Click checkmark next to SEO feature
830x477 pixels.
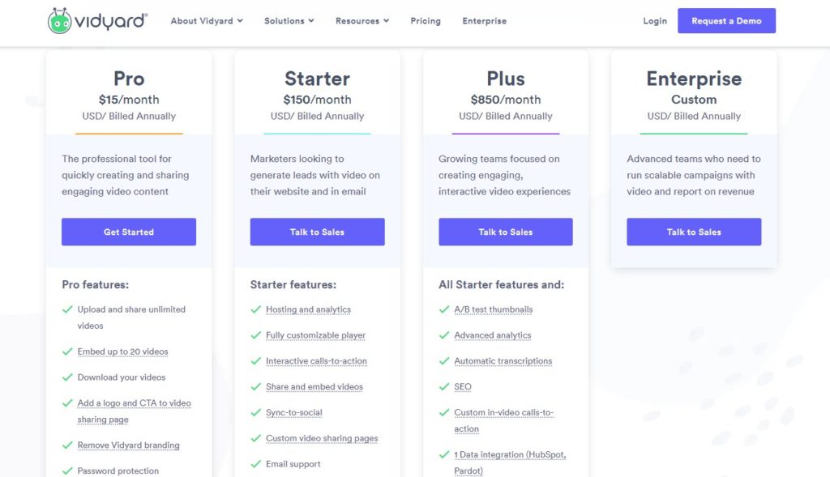click(444, 386)
